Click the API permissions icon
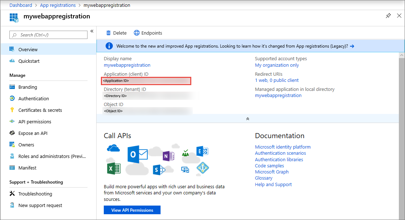Screen dimensions: 405x220 12,122
